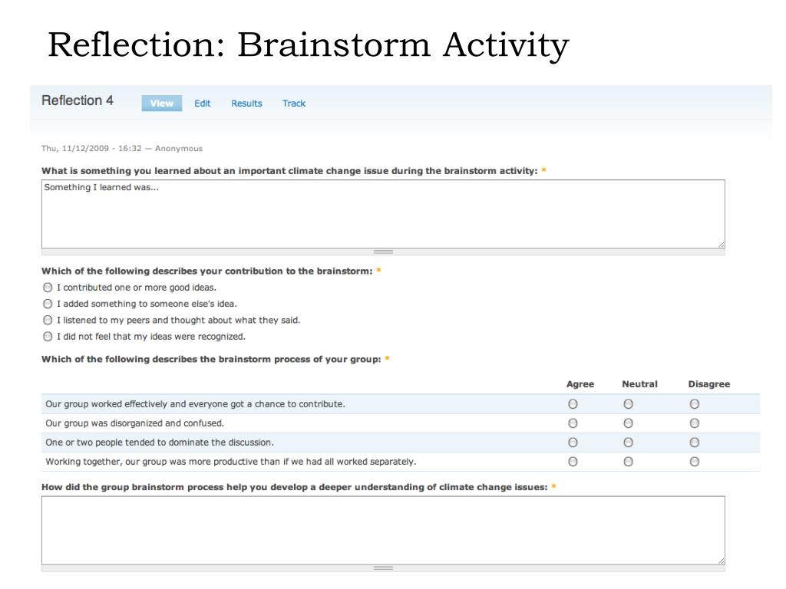Mark Neutral for 'One or two people dominated'

[x=628, y=443]
